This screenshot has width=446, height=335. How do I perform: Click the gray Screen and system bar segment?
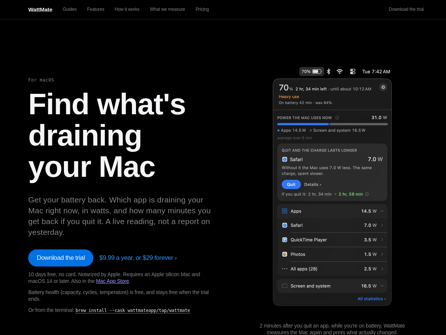coord(359,124)
